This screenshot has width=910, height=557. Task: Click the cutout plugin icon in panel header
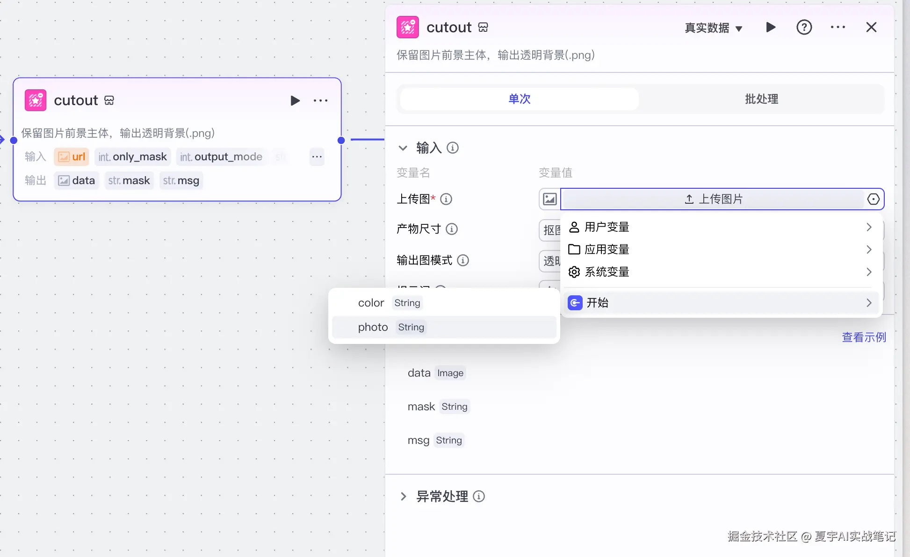pyautogui.click(x=407, y=27)
